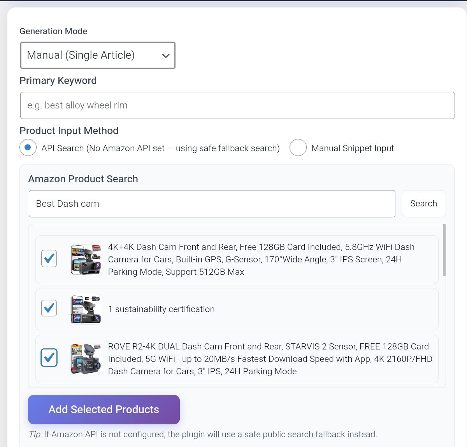Toggle the sustainability certification product checkbox

tap(49, 308)
